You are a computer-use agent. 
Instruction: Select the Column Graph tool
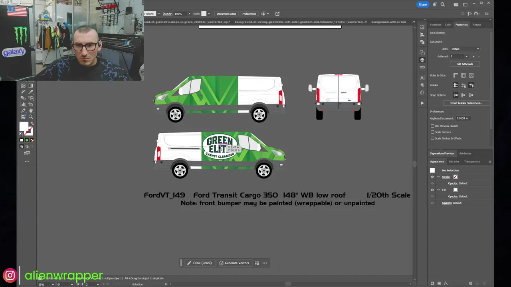[x=23, y=104]
